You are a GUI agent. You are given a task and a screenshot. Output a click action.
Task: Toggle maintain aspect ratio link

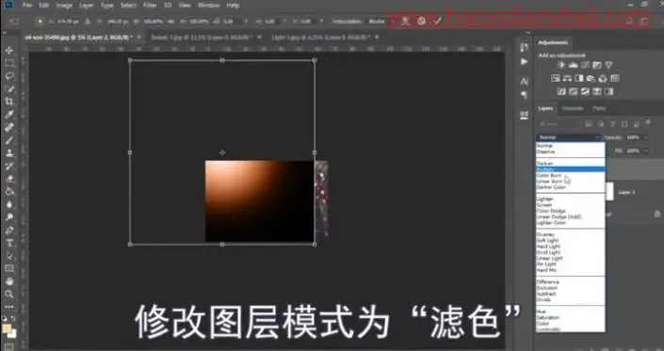pos(172,21)
